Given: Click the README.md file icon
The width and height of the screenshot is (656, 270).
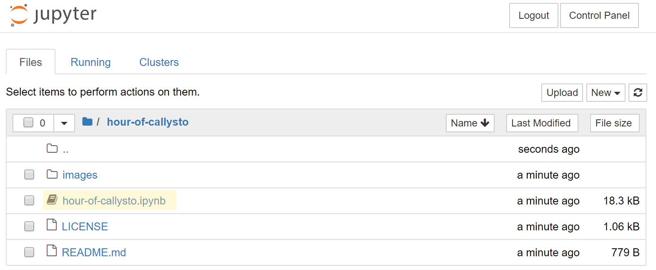Looking at the screenshot, I should [x=52, y=251].
